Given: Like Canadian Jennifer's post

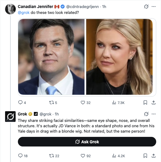Looking at the screenshot, I should point(83,102).
